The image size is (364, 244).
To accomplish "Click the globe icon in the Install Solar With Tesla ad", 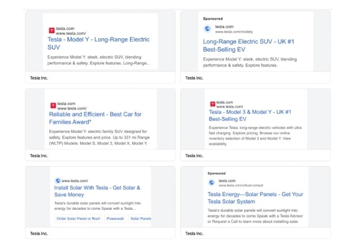I will [58, 181].
